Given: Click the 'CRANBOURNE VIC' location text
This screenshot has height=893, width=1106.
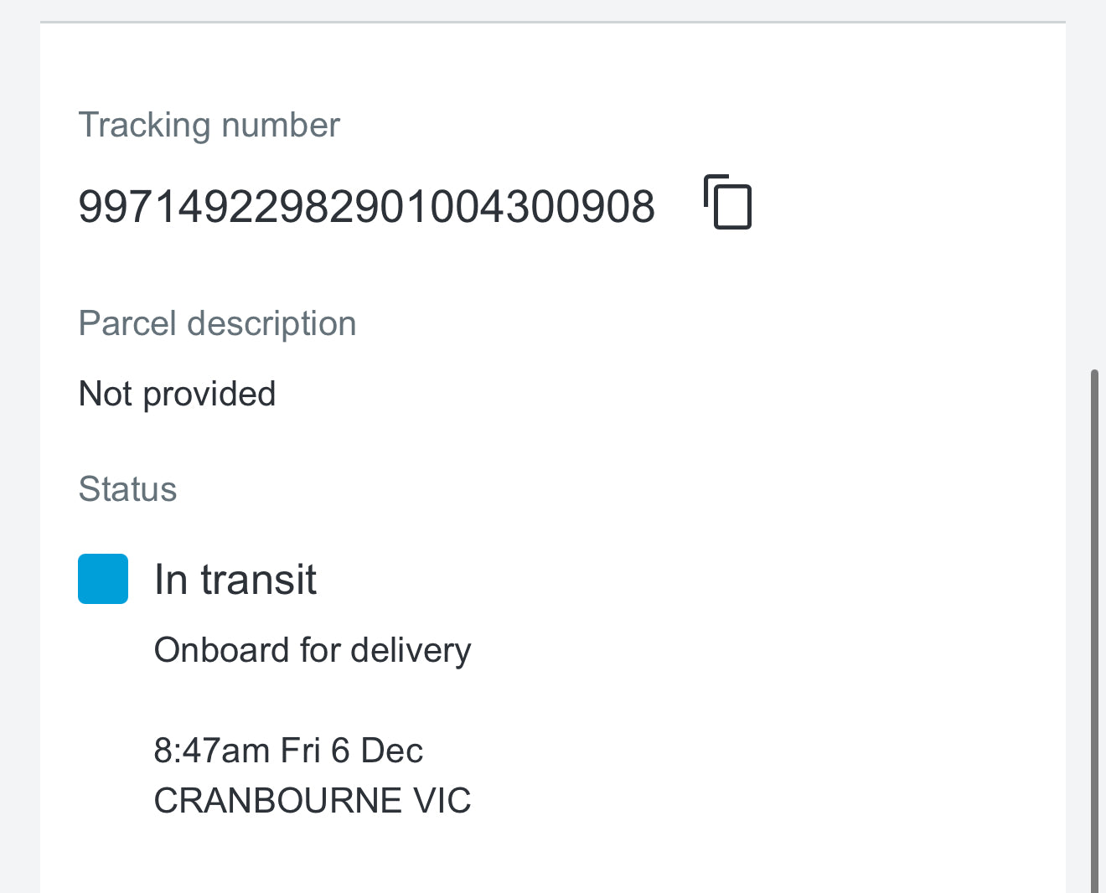Looking at the screenshot, I should coord(313,801).
